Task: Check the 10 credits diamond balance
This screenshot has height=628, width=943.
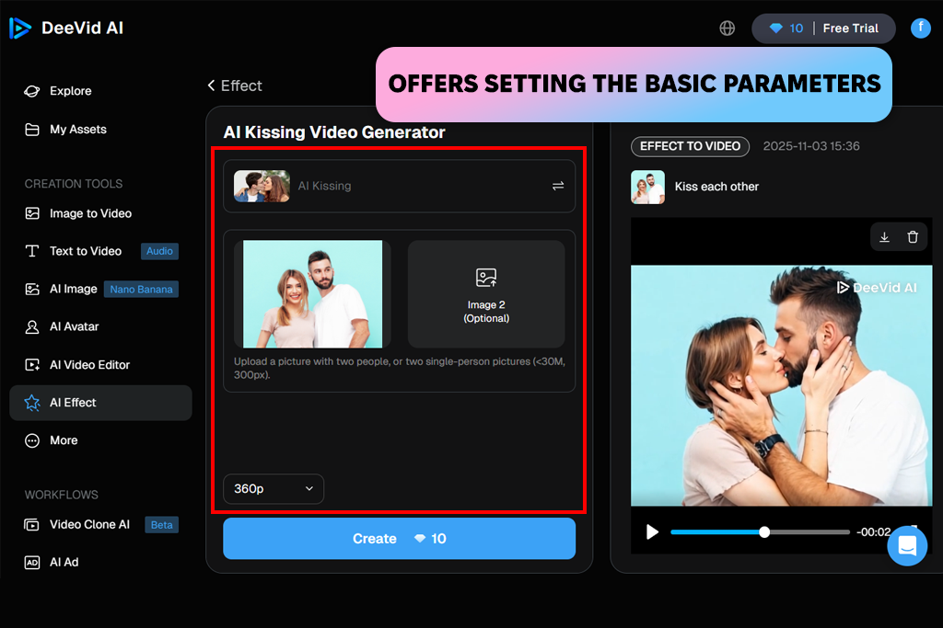Action: tap(786, 29)
